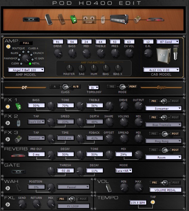Screen dimensions: 189x211
Task: Click FX 3 POST button
Action: tap(175, 134)
